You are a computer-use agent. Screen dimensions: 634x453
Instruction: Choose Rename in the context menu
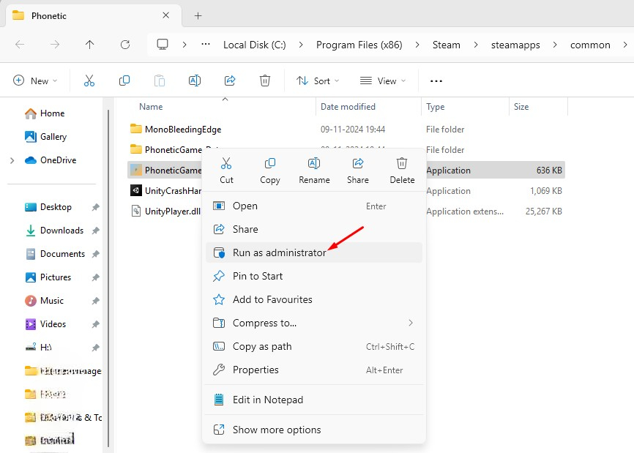(314, 171)
